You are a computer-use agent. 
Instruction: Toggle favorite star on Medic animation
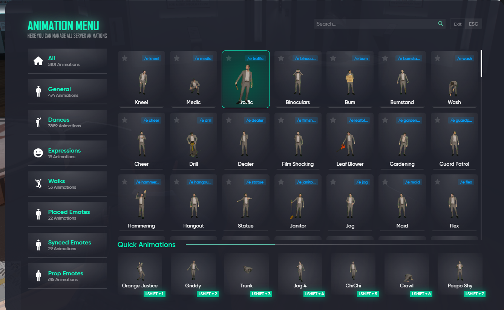pos(177,58)
